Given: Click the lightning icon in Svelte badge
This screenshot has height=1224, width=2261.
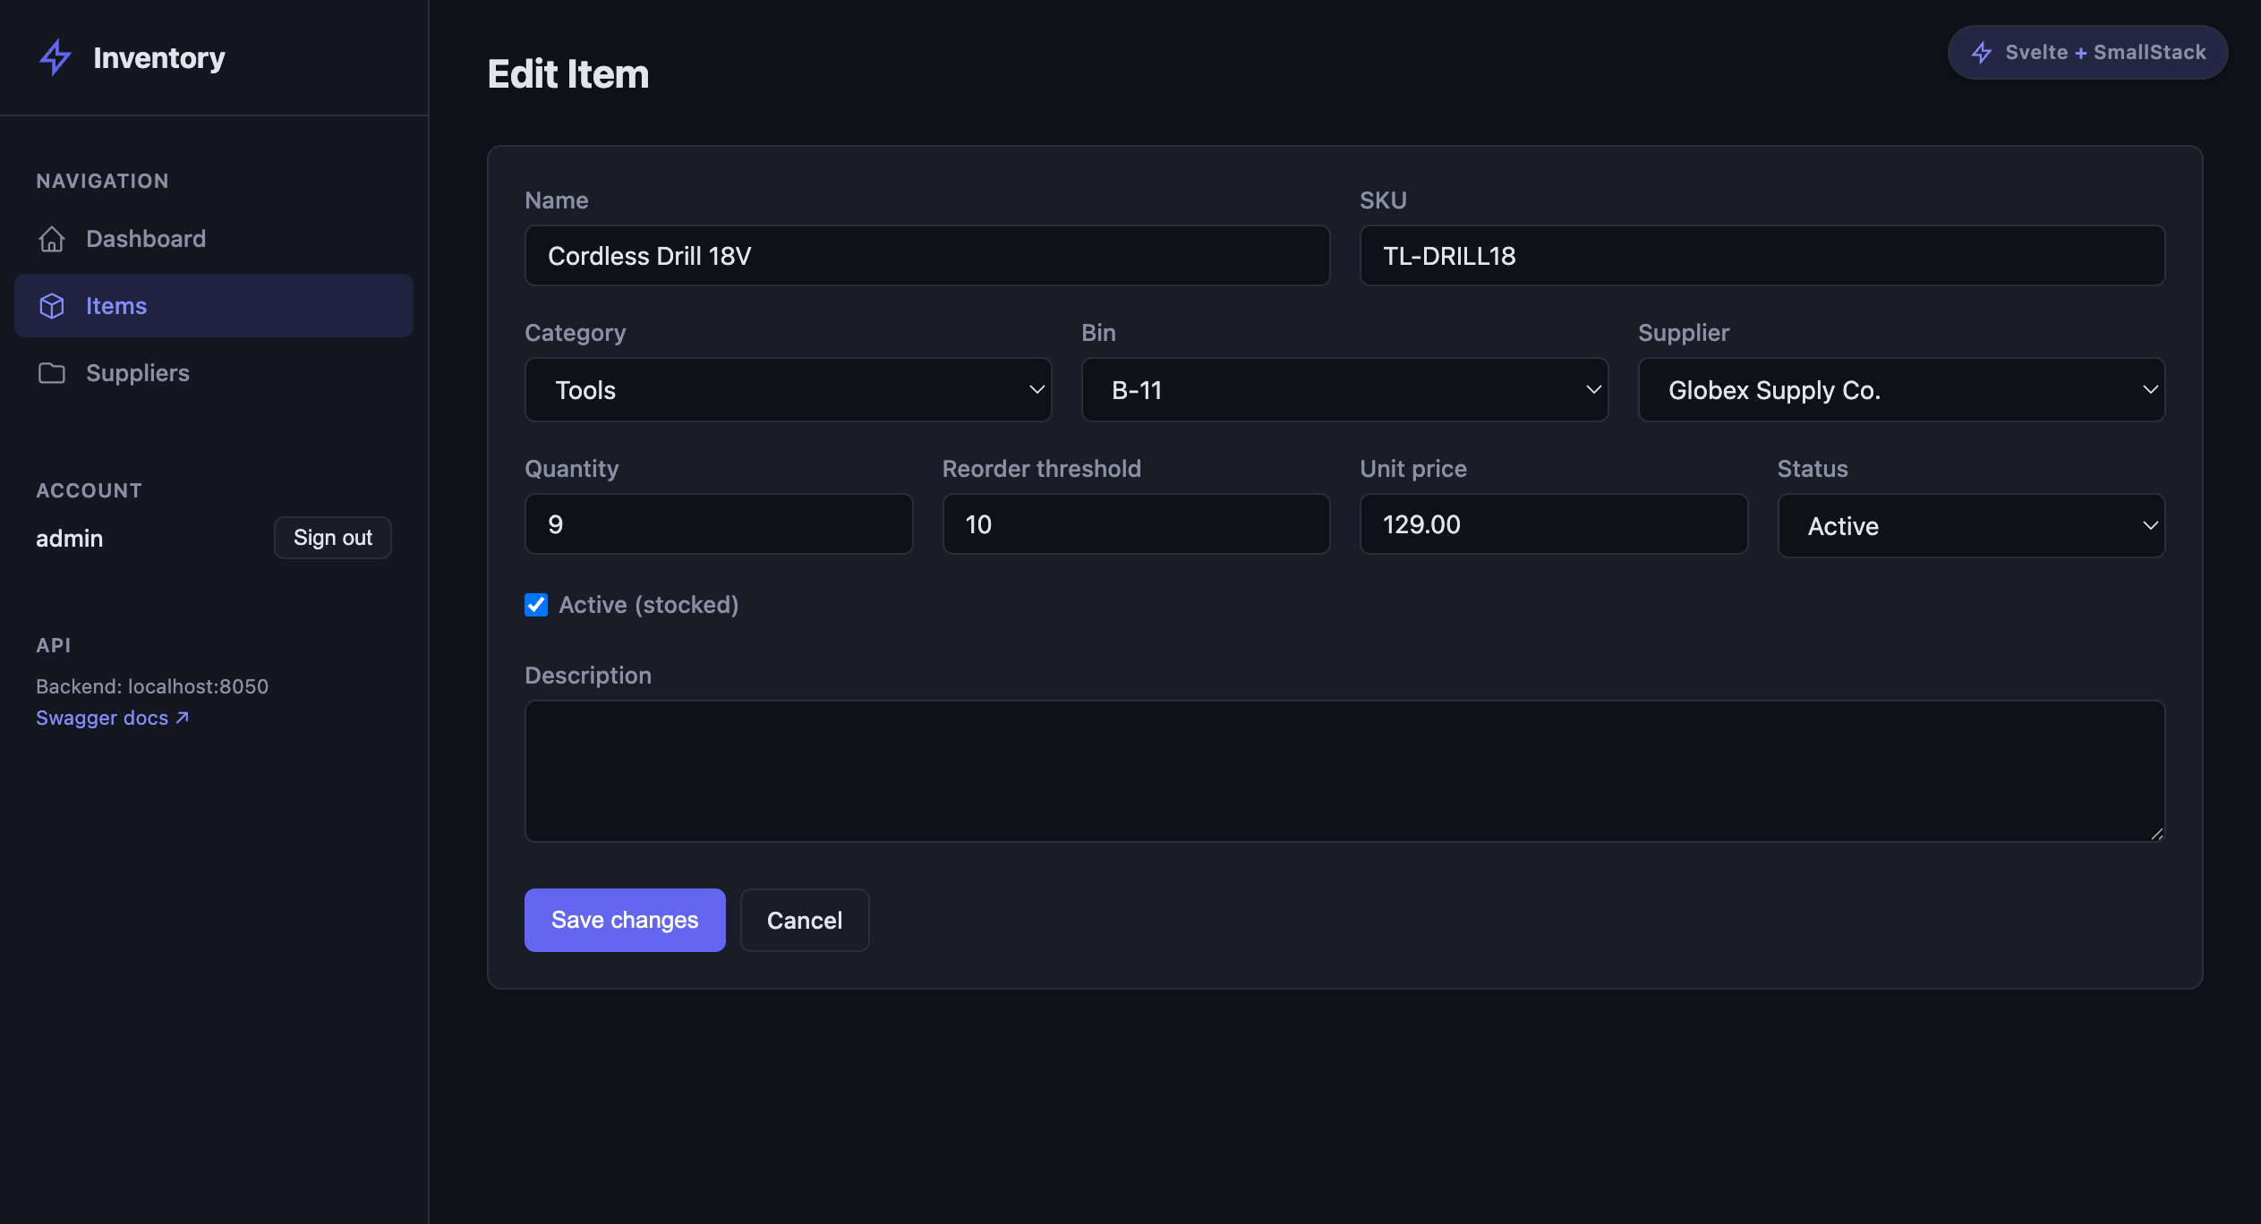Looking at the screenshot, I should [1982, 53].
